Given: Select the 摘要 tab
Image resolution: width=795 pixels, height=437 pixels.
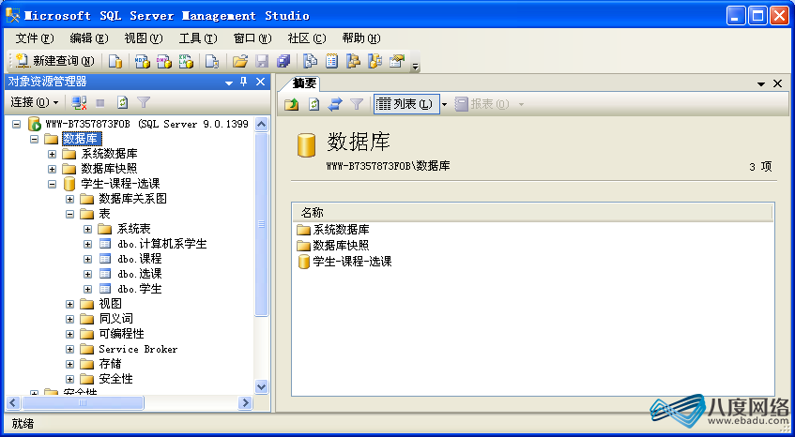Looking at the screenshot, I should pyautogui.click(x=304, y=83).
